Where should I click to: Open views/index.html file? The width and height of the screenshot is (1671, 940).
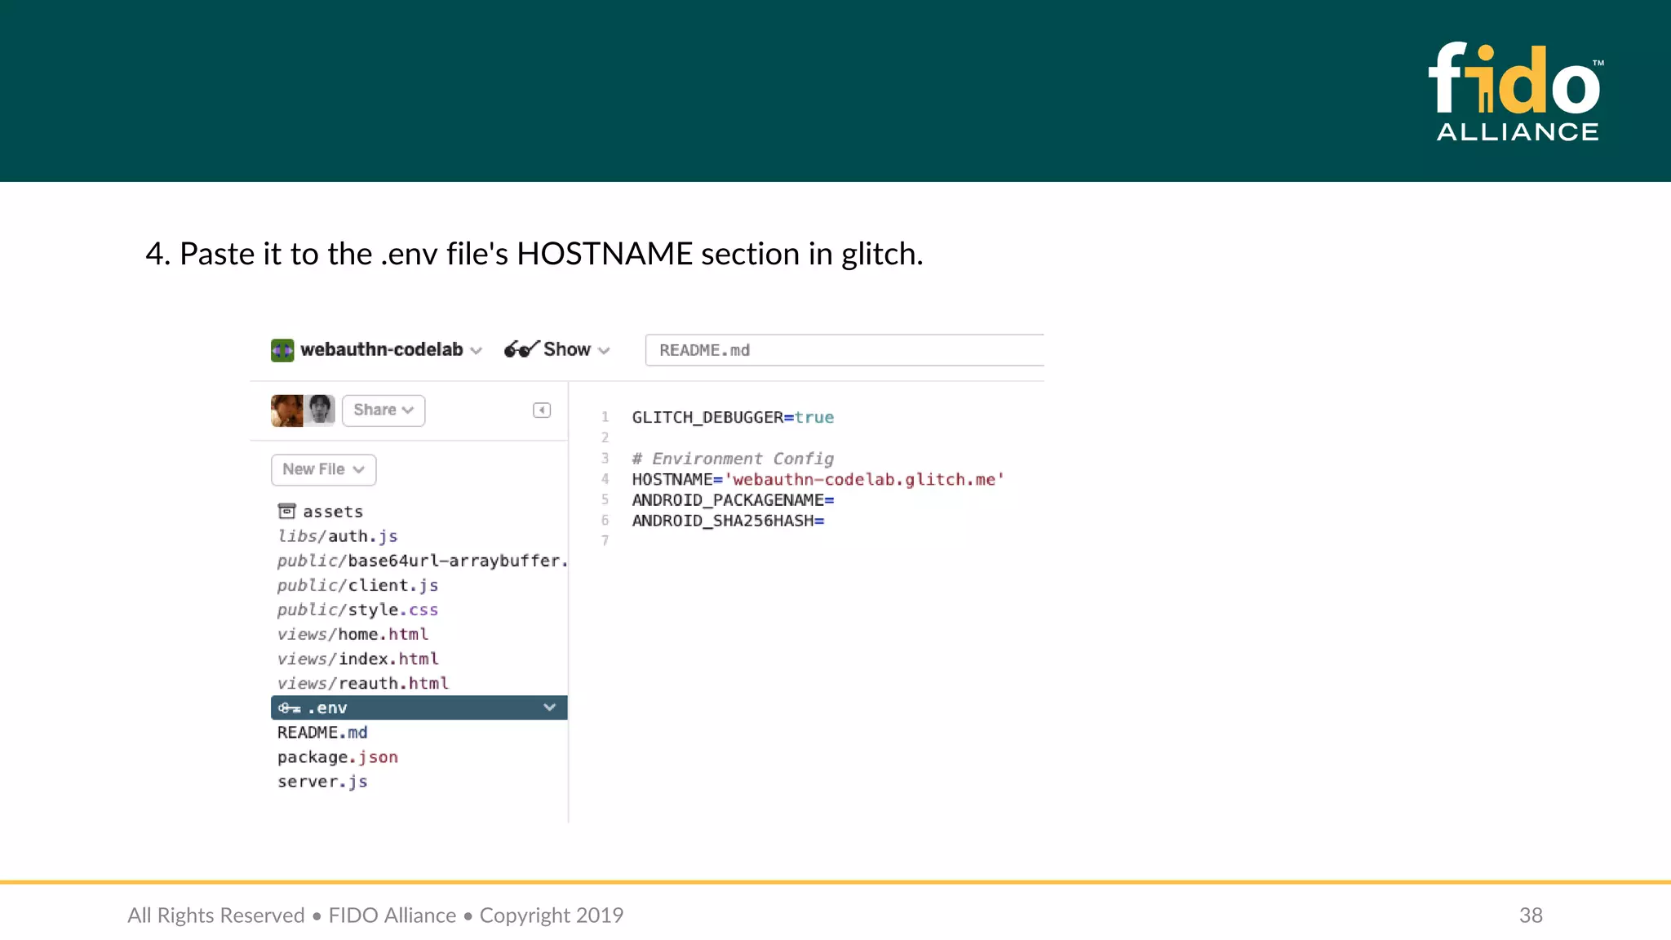click(x=357, y=658)
